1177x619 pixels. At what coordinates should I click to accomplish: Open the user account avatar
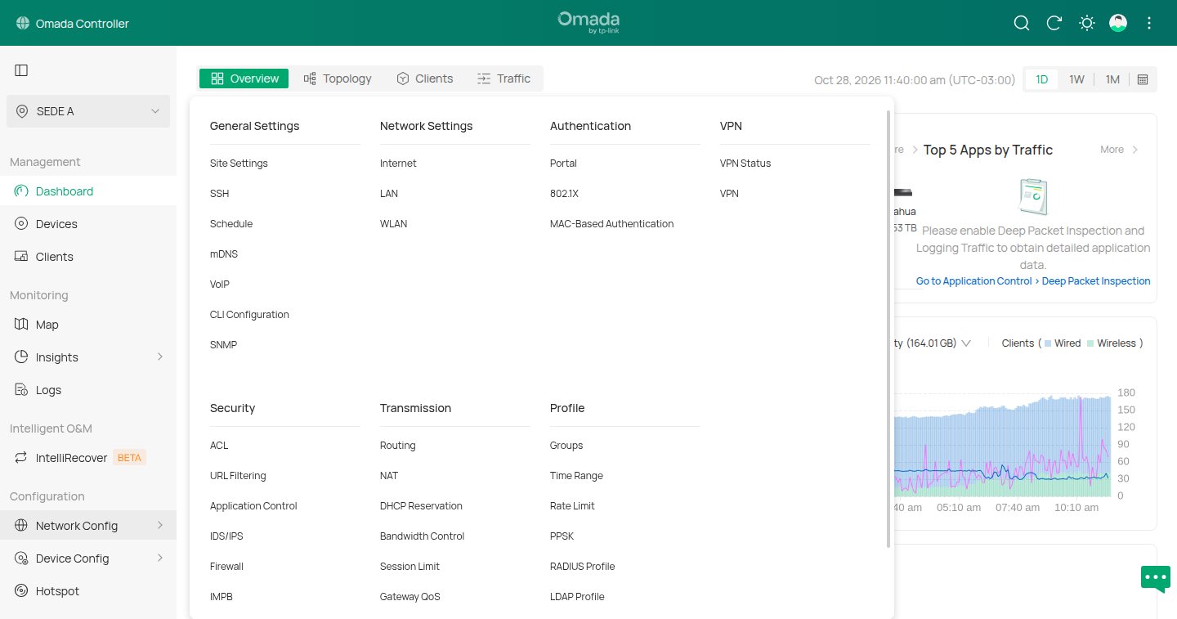1118,23
